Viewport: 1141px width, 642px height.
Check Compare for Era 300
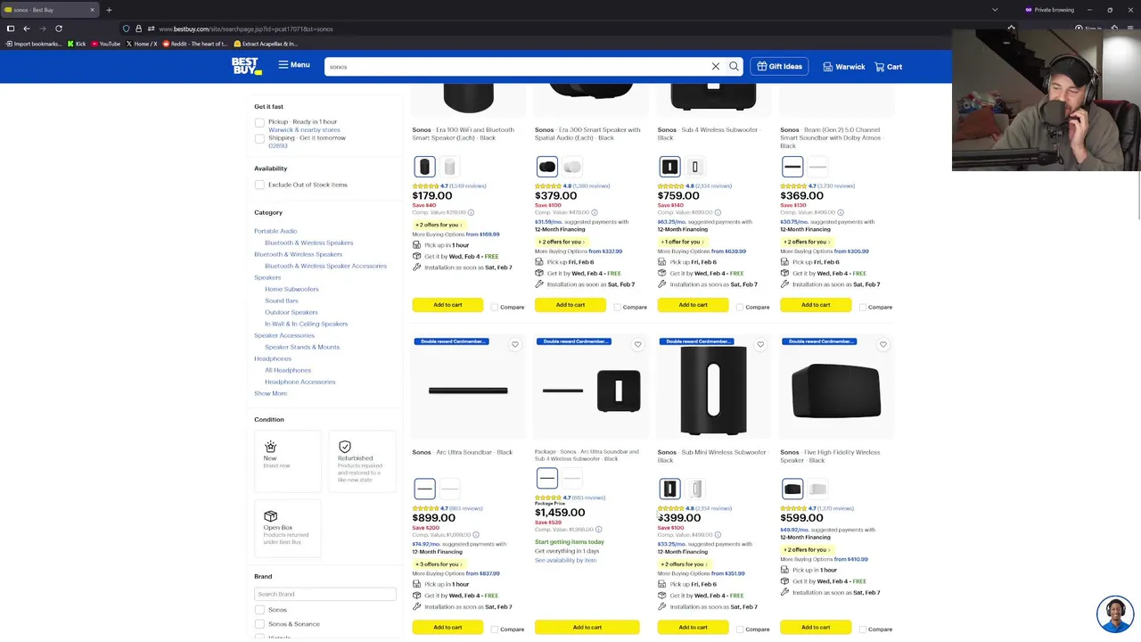(x=617, y=307)
